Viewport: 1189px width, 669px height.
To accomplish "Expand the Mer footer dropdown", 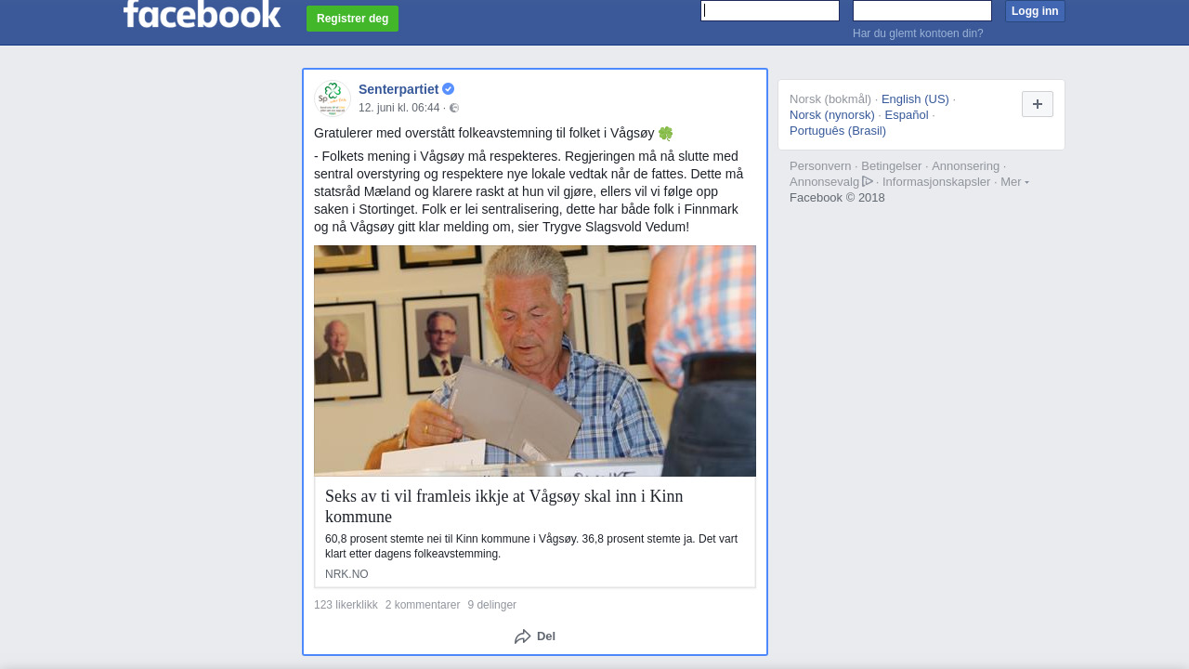I will click(1014, 182).
